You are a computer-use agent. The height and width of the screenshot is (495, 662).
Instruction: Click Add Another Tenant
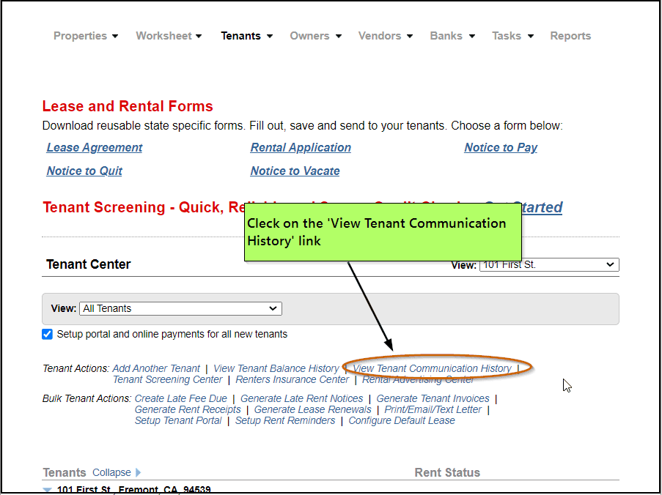point(156,368)
